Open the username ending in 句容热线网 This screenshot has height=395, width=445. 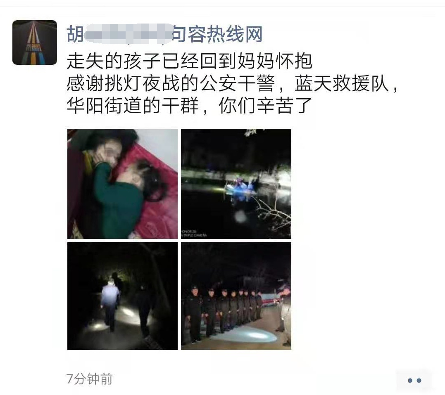(164, 34)
